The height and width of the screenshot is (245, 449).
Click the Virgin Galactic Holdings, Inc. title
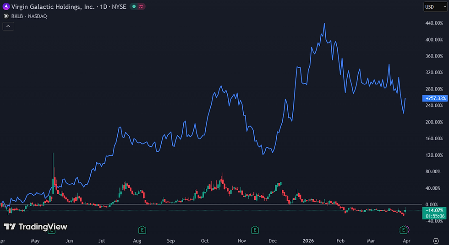(53, 6)
